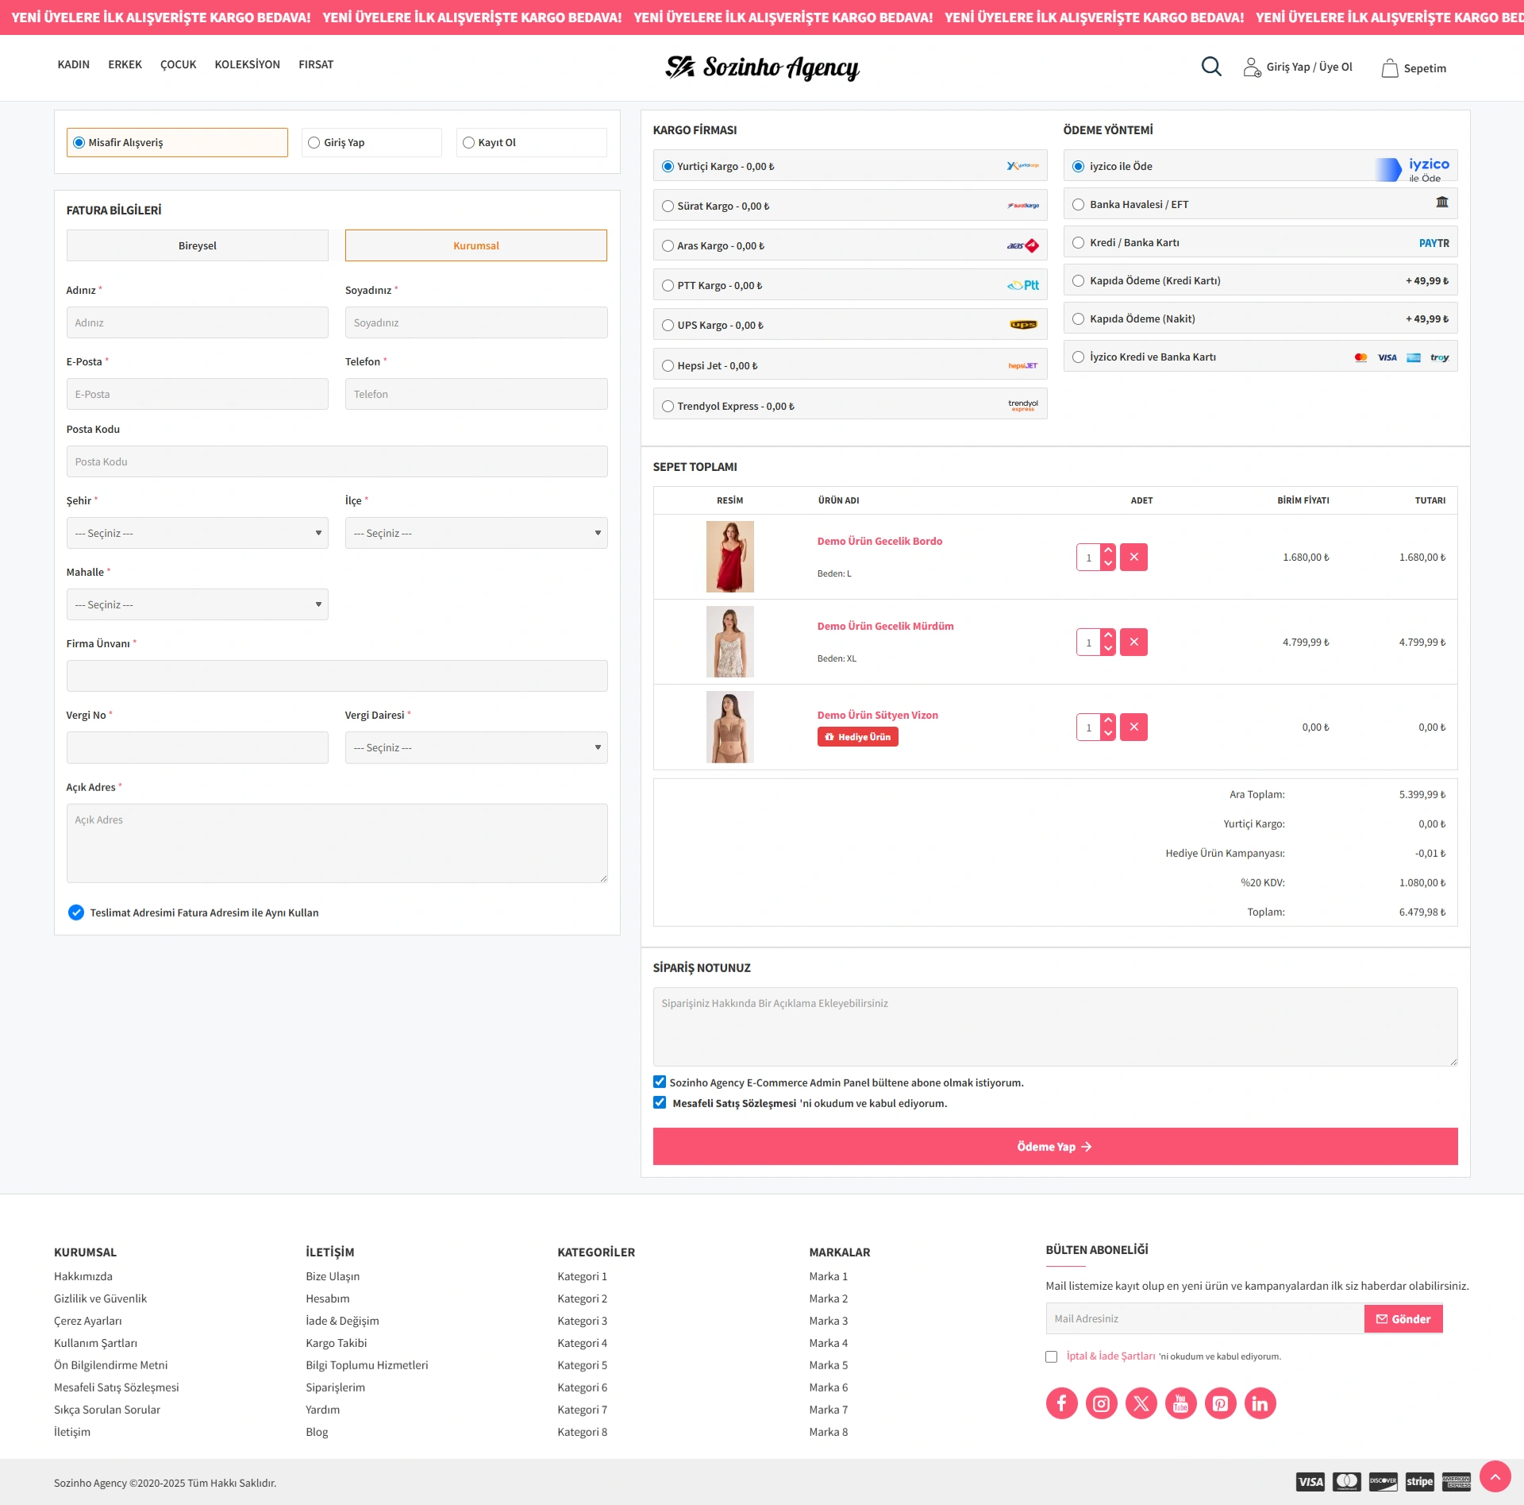Open the Instagram social icon
1524x1505 pixels.
[x=1101, y=1403]
